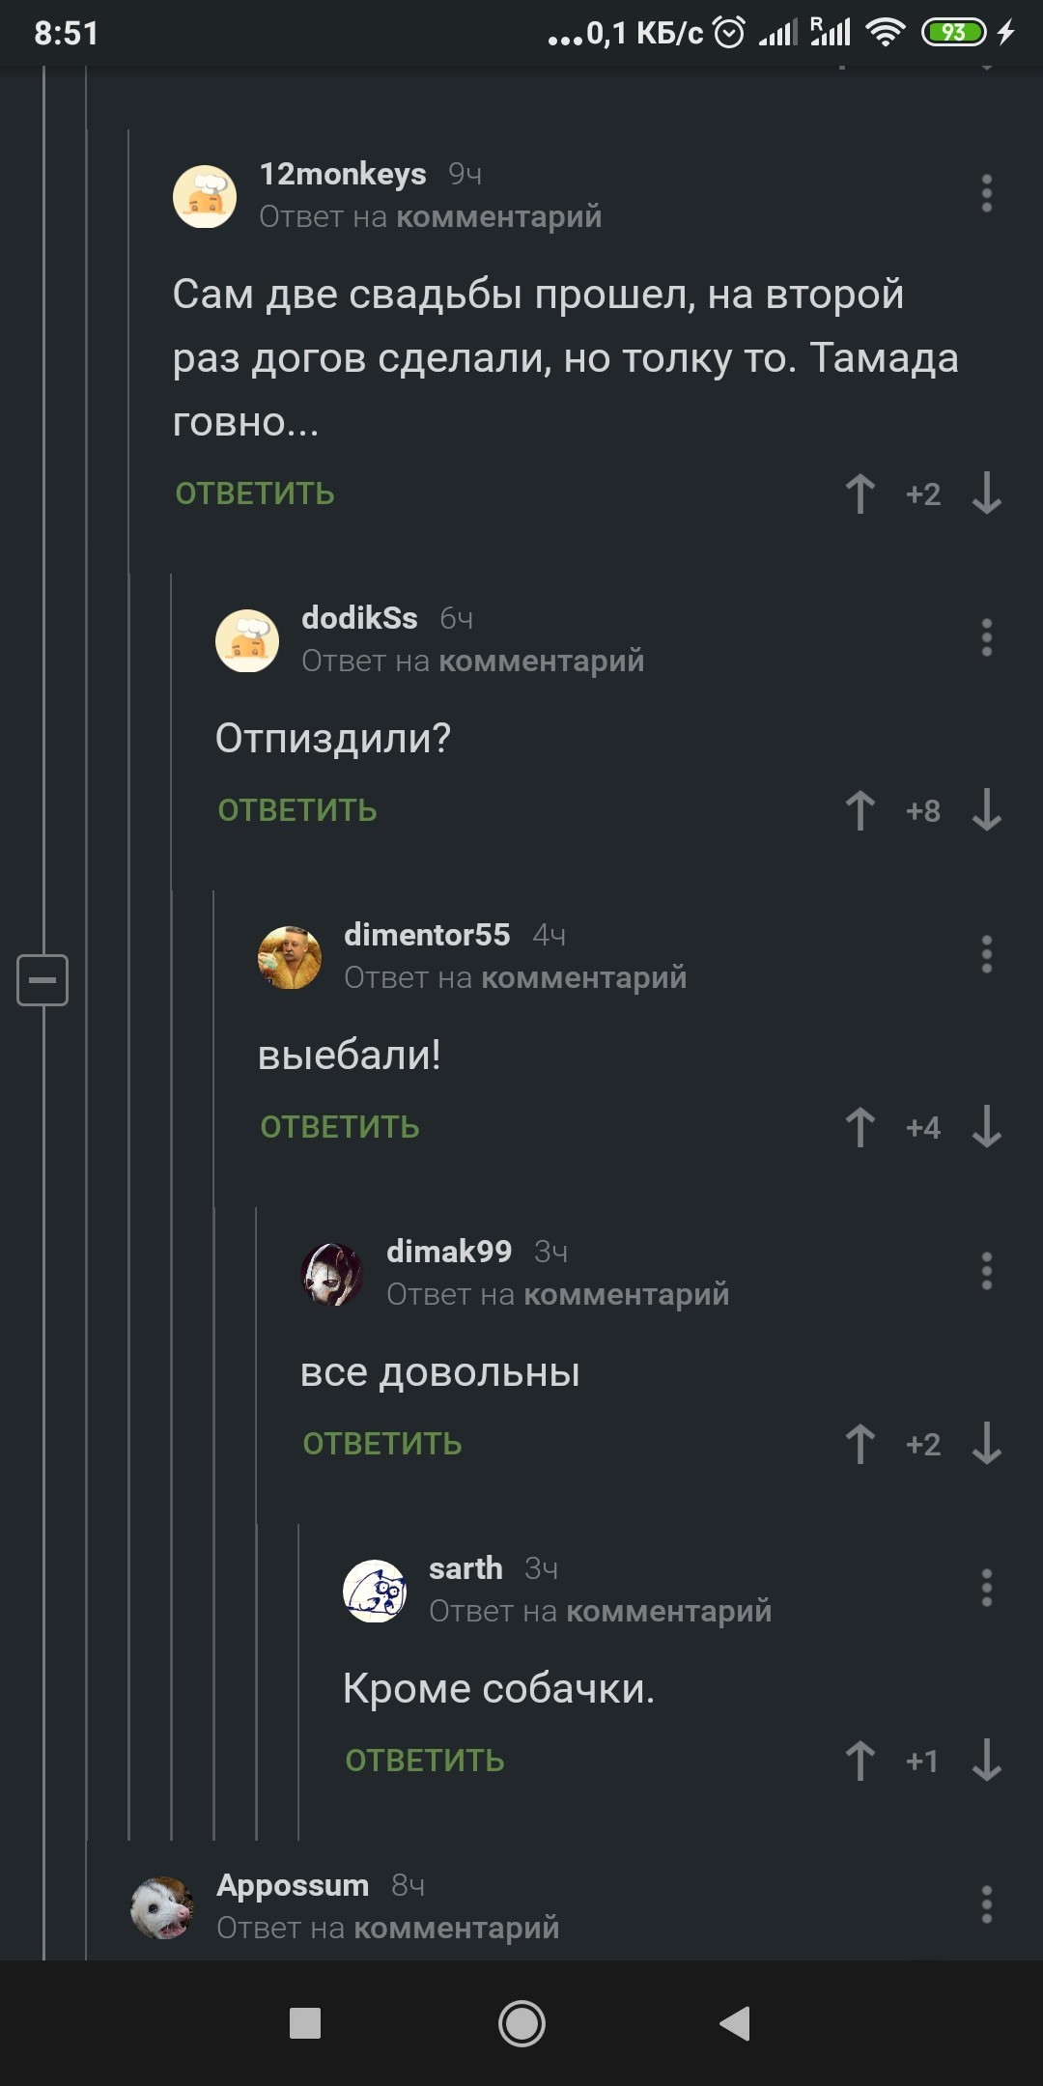
Task: Open three-dot menu on dodikSs comment
Action: point(986,637)
